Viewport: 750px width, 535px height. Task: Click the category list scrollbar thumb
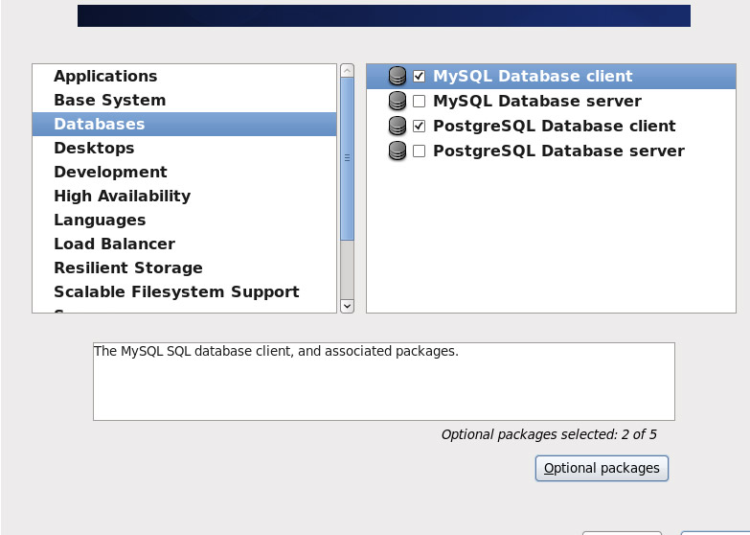[348, 158]
